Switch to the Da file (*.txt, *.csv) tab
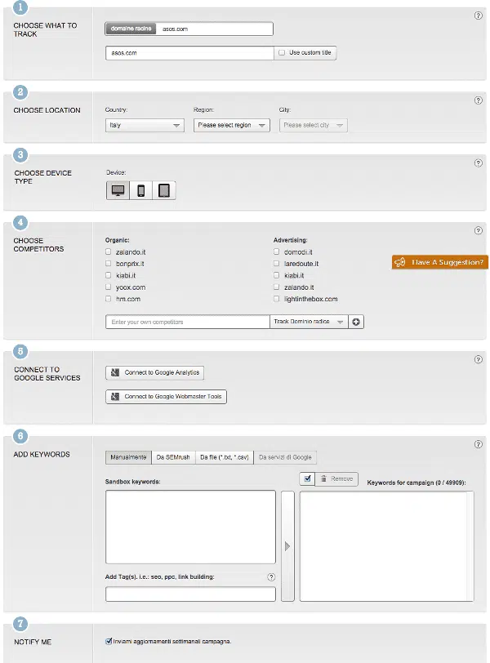The image size is (490, 663). pos(225,457)
